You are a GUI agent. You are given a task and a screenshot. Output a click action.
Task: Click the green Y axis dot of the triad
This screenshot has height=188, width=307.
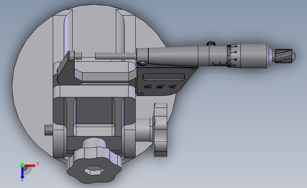click(22, 165)
